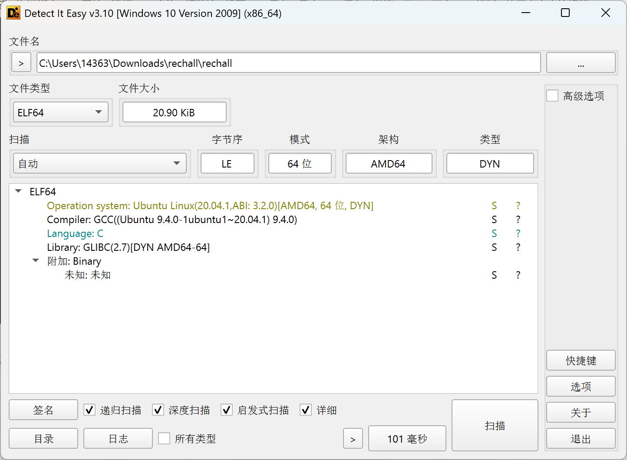The height and width of the screenshot is (460, 627).
Task: Click the S link on Operation system row
Action: (x=494, y=206)
